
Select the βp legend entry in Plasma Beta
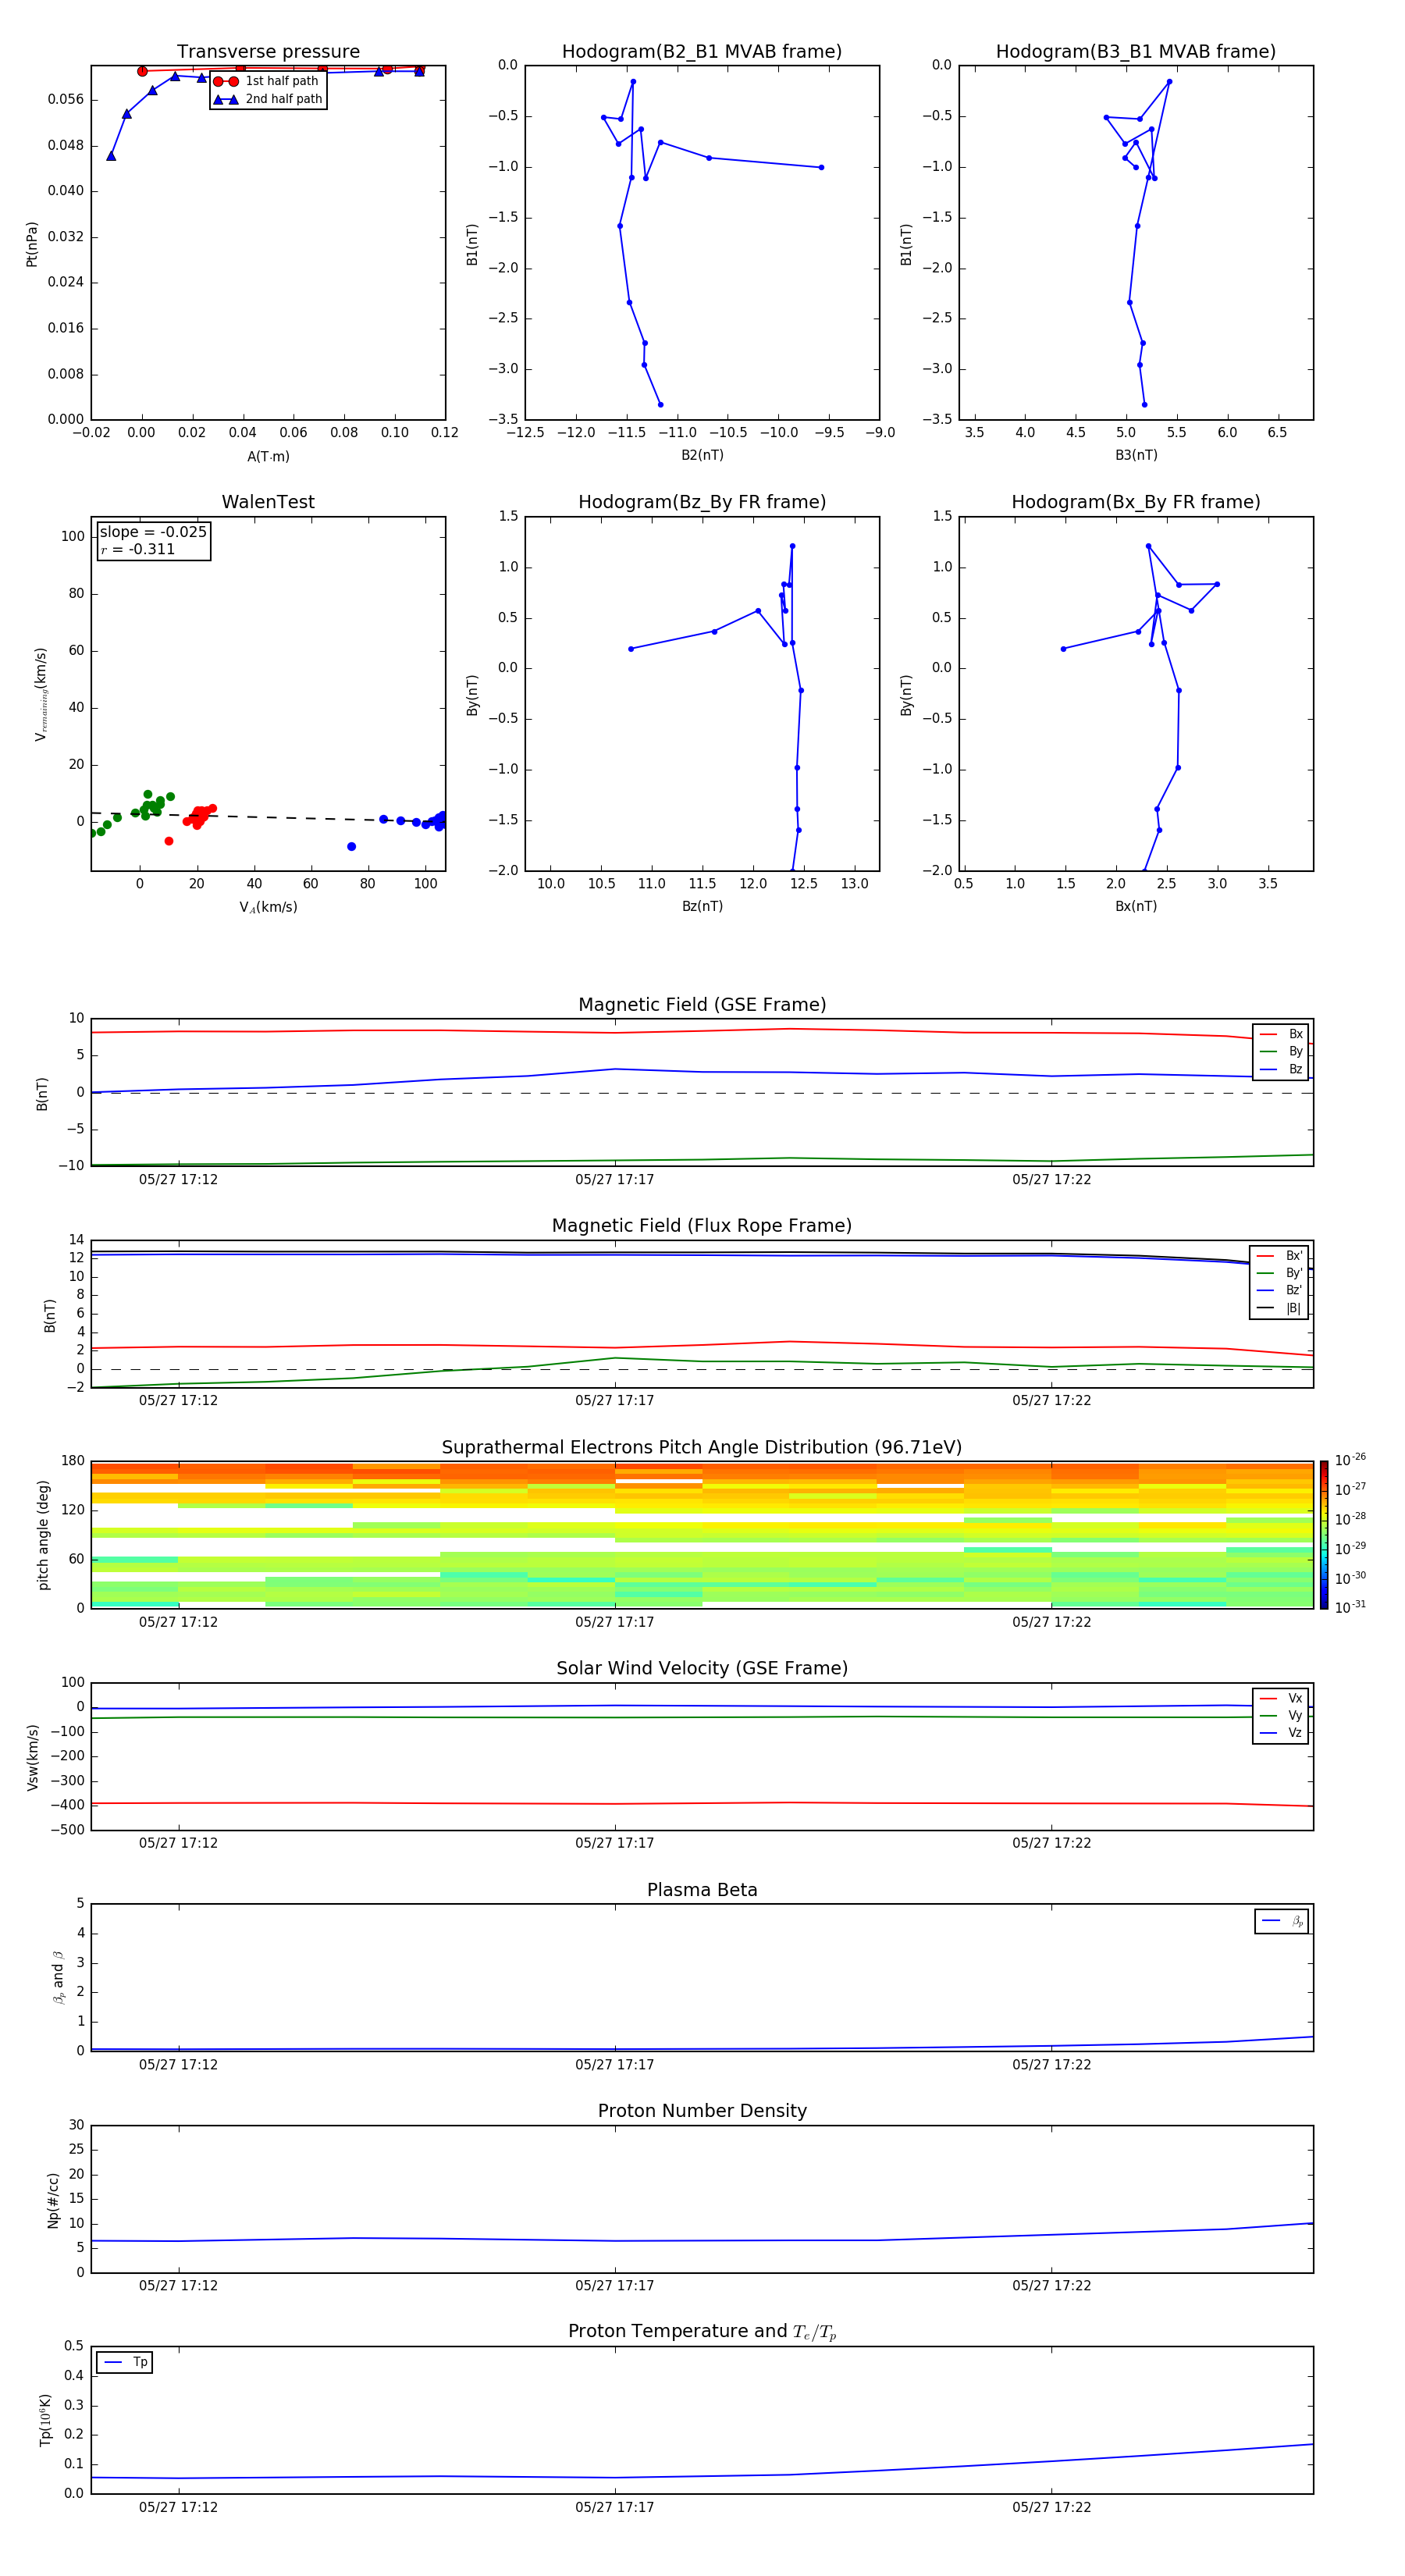pos(1282,1921)
